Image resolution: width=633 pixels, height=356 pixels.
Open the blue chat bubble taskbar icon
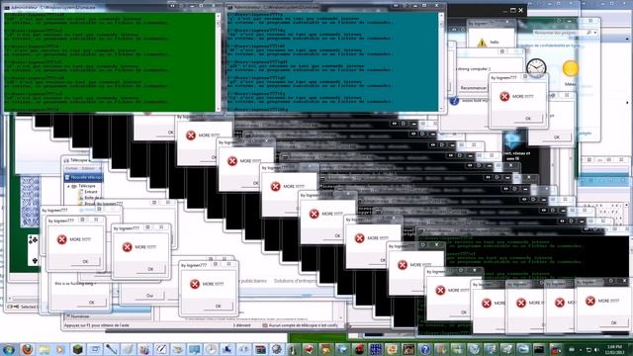(194, 349)
